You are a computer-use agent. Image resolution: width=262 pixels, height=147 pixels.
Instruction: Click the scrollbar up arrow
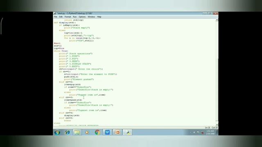click(217, 20)
